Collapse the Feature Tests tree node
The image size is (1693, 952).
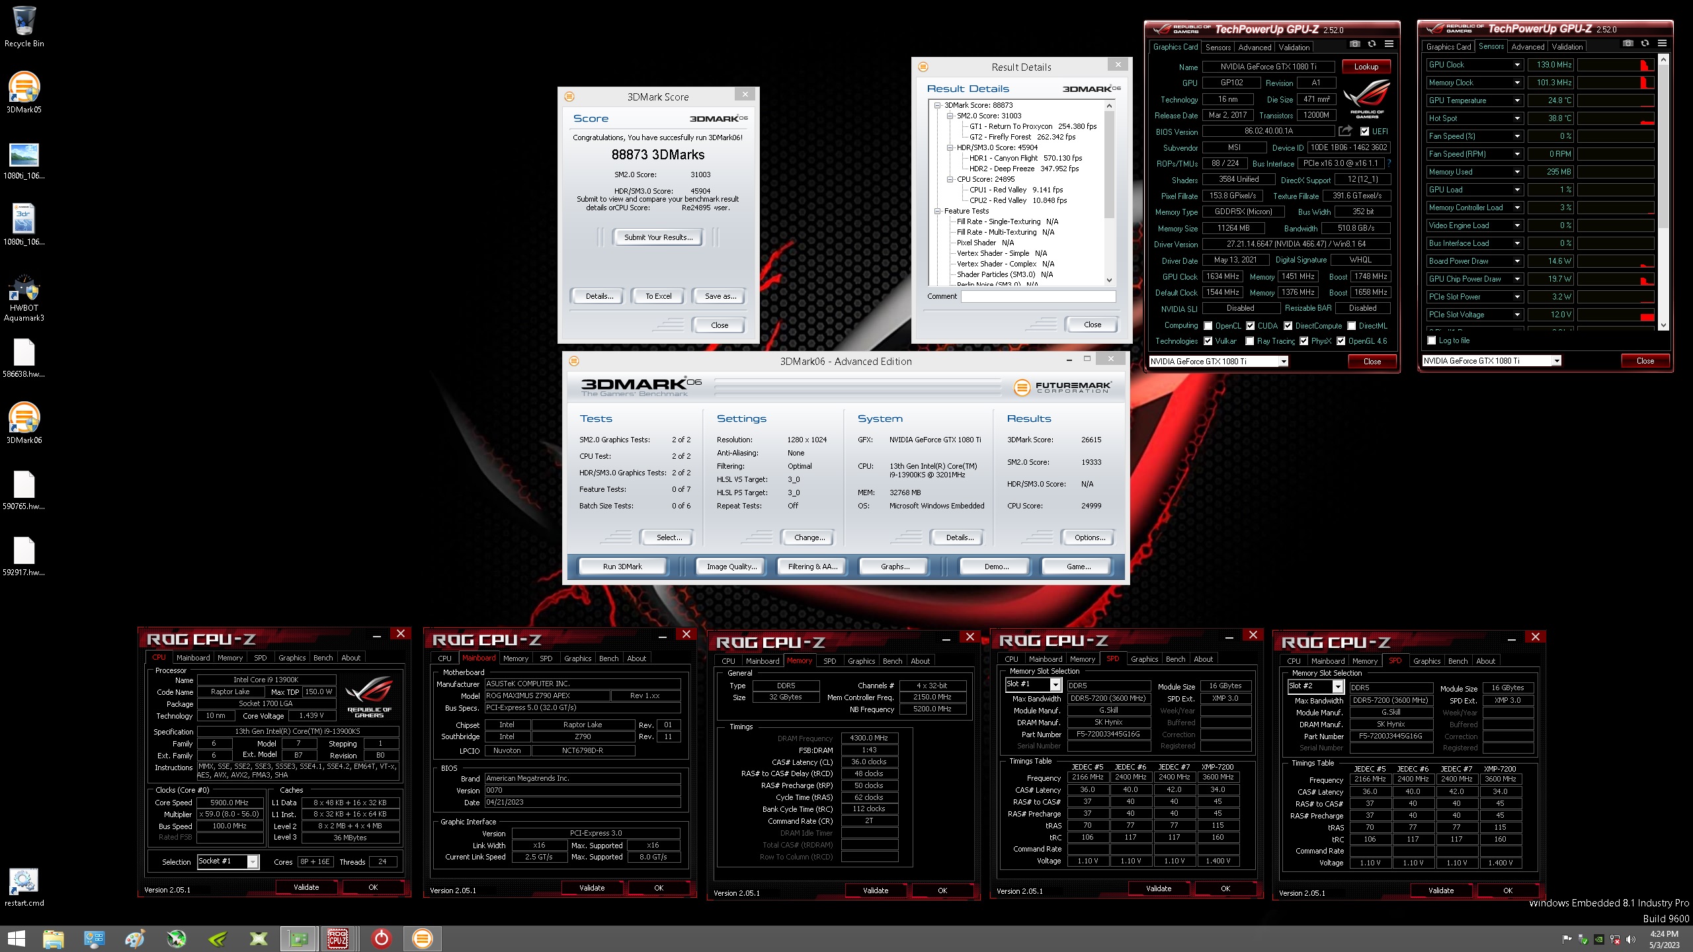click(937, 211)
